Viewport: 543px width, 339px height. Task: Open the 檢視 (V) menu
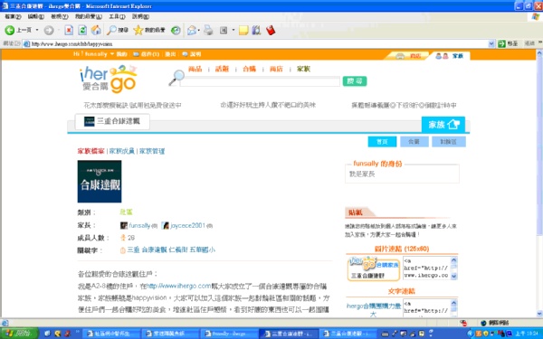[x=59, y=16]
